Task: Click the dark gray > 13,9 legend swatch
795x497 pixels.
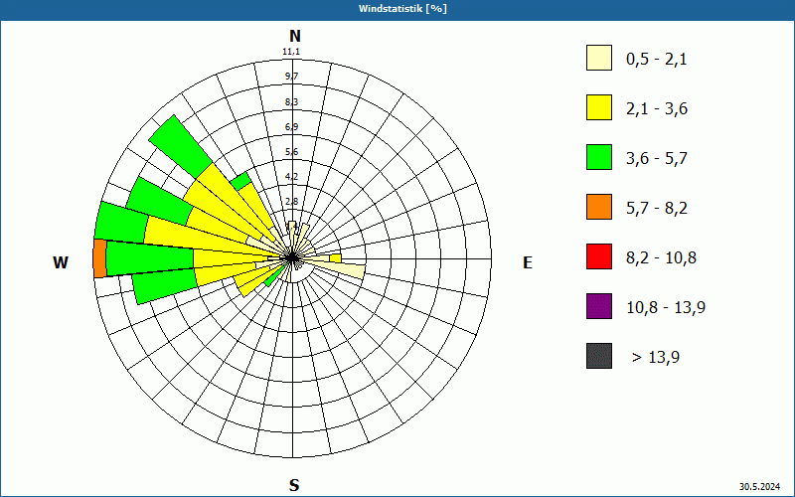Action: 599,356
